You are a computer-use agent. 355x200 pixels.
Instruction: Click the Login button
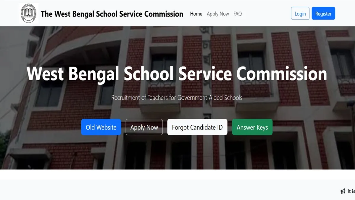(300, 14)
